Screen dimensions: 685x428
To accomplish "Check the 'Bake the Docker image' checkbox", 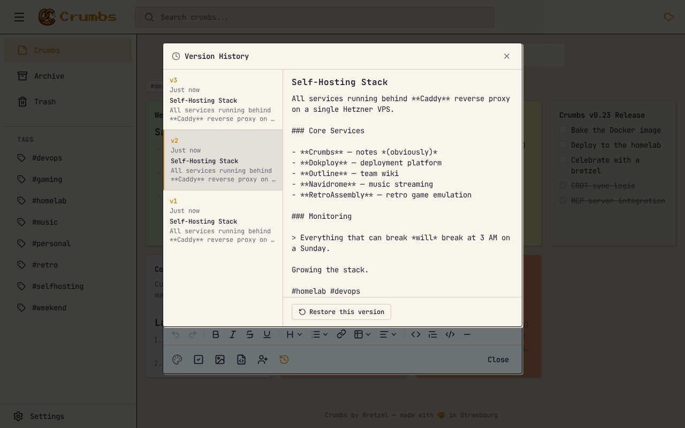I will click(563, 130).
